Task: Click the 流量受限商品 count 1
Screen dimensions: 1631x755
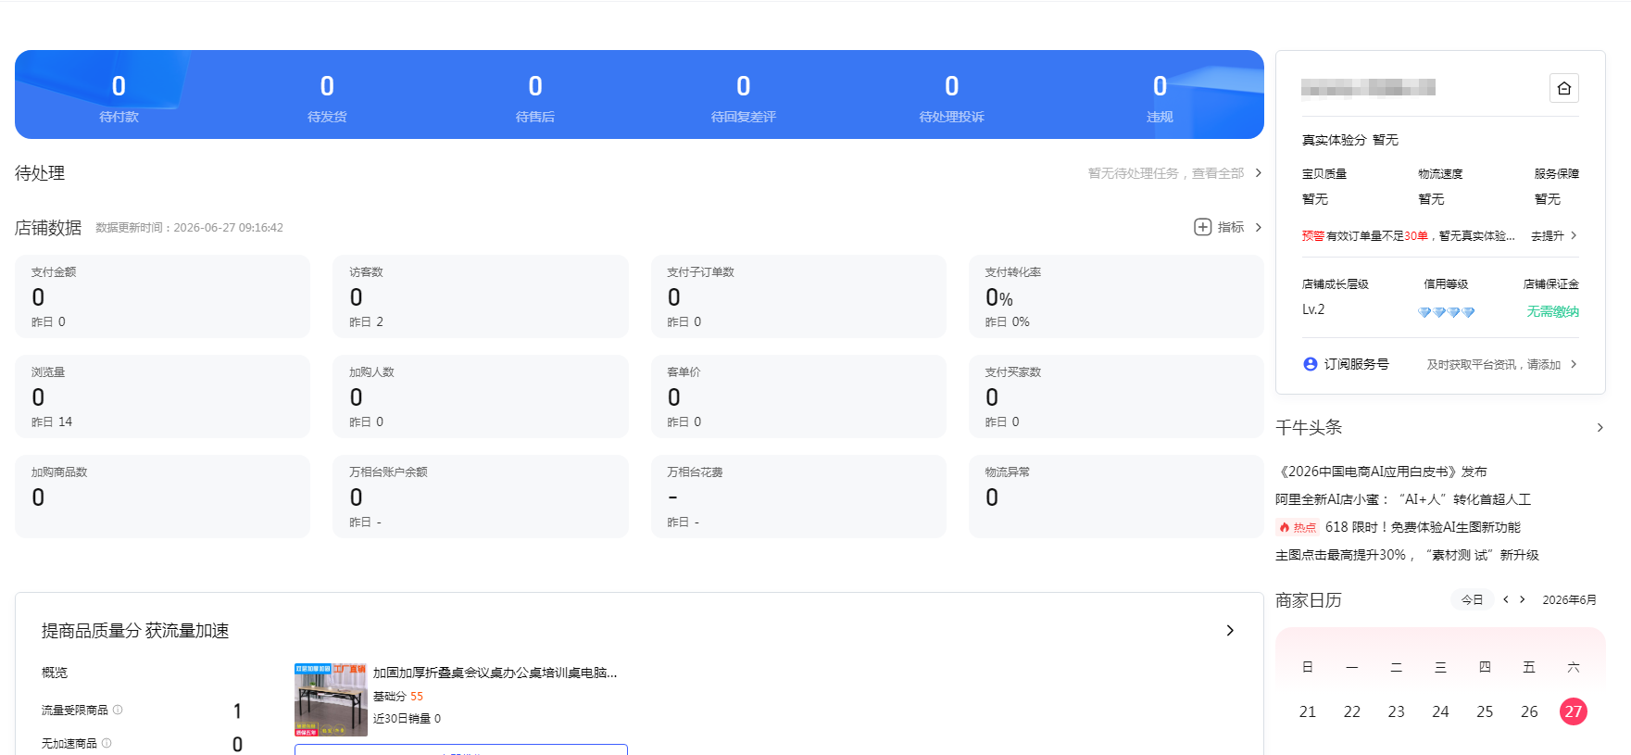Action: coord(237,711)
